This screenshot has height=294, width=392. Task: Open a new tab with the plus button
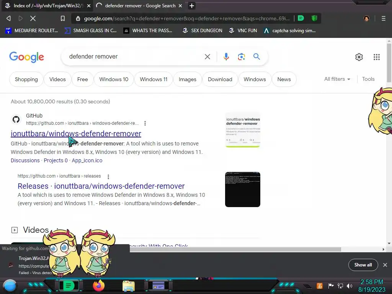192,5
